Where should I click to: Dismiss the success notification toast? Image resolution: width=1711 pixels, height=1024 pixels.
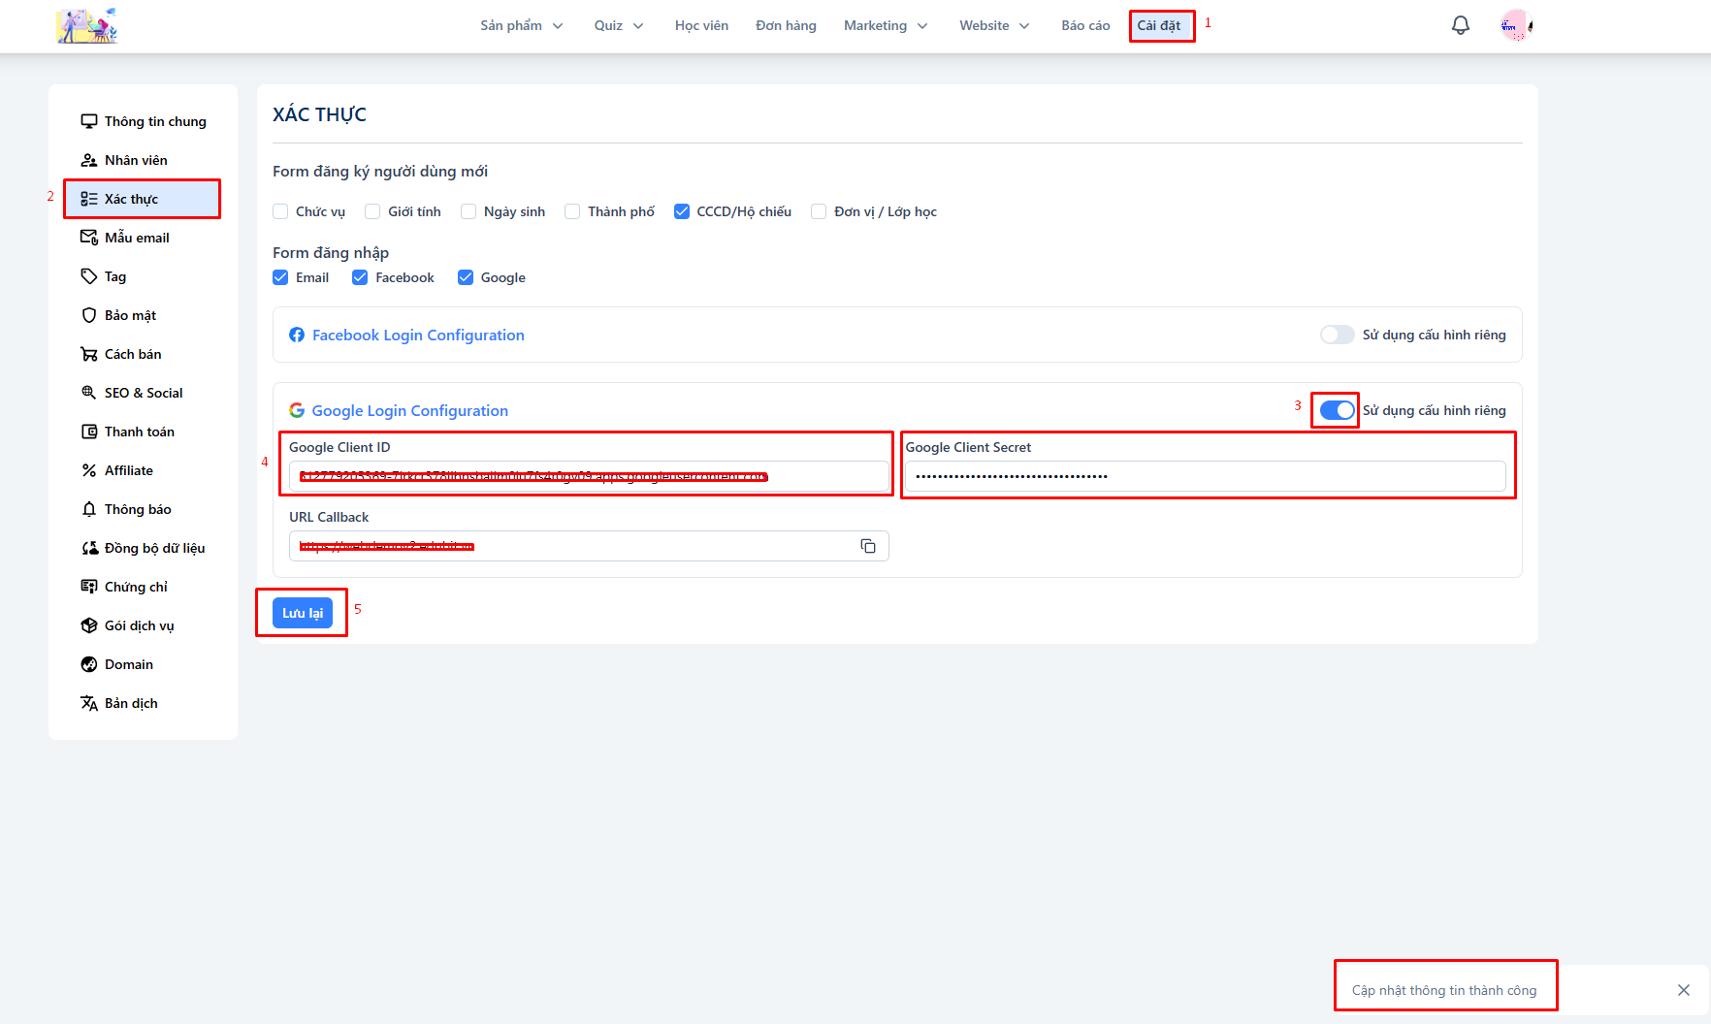[1683, 990]
